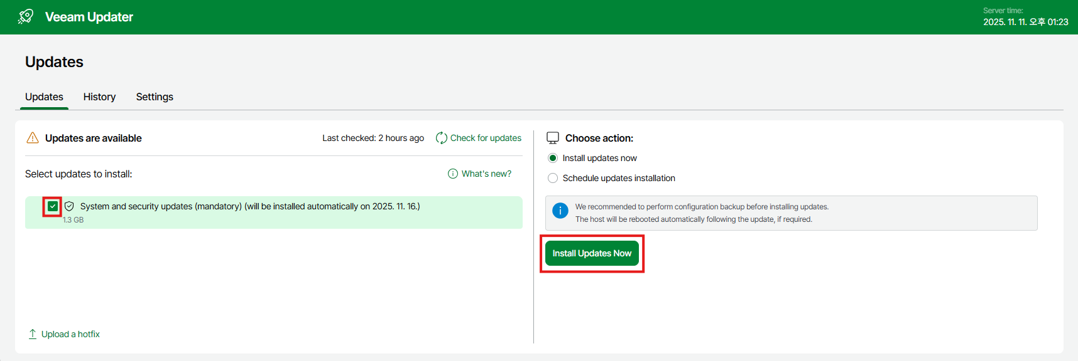Viewport: 1078px width, 361px height.
Task: Click the info circle icon beside What's new
Action: (x=453, y=174)
